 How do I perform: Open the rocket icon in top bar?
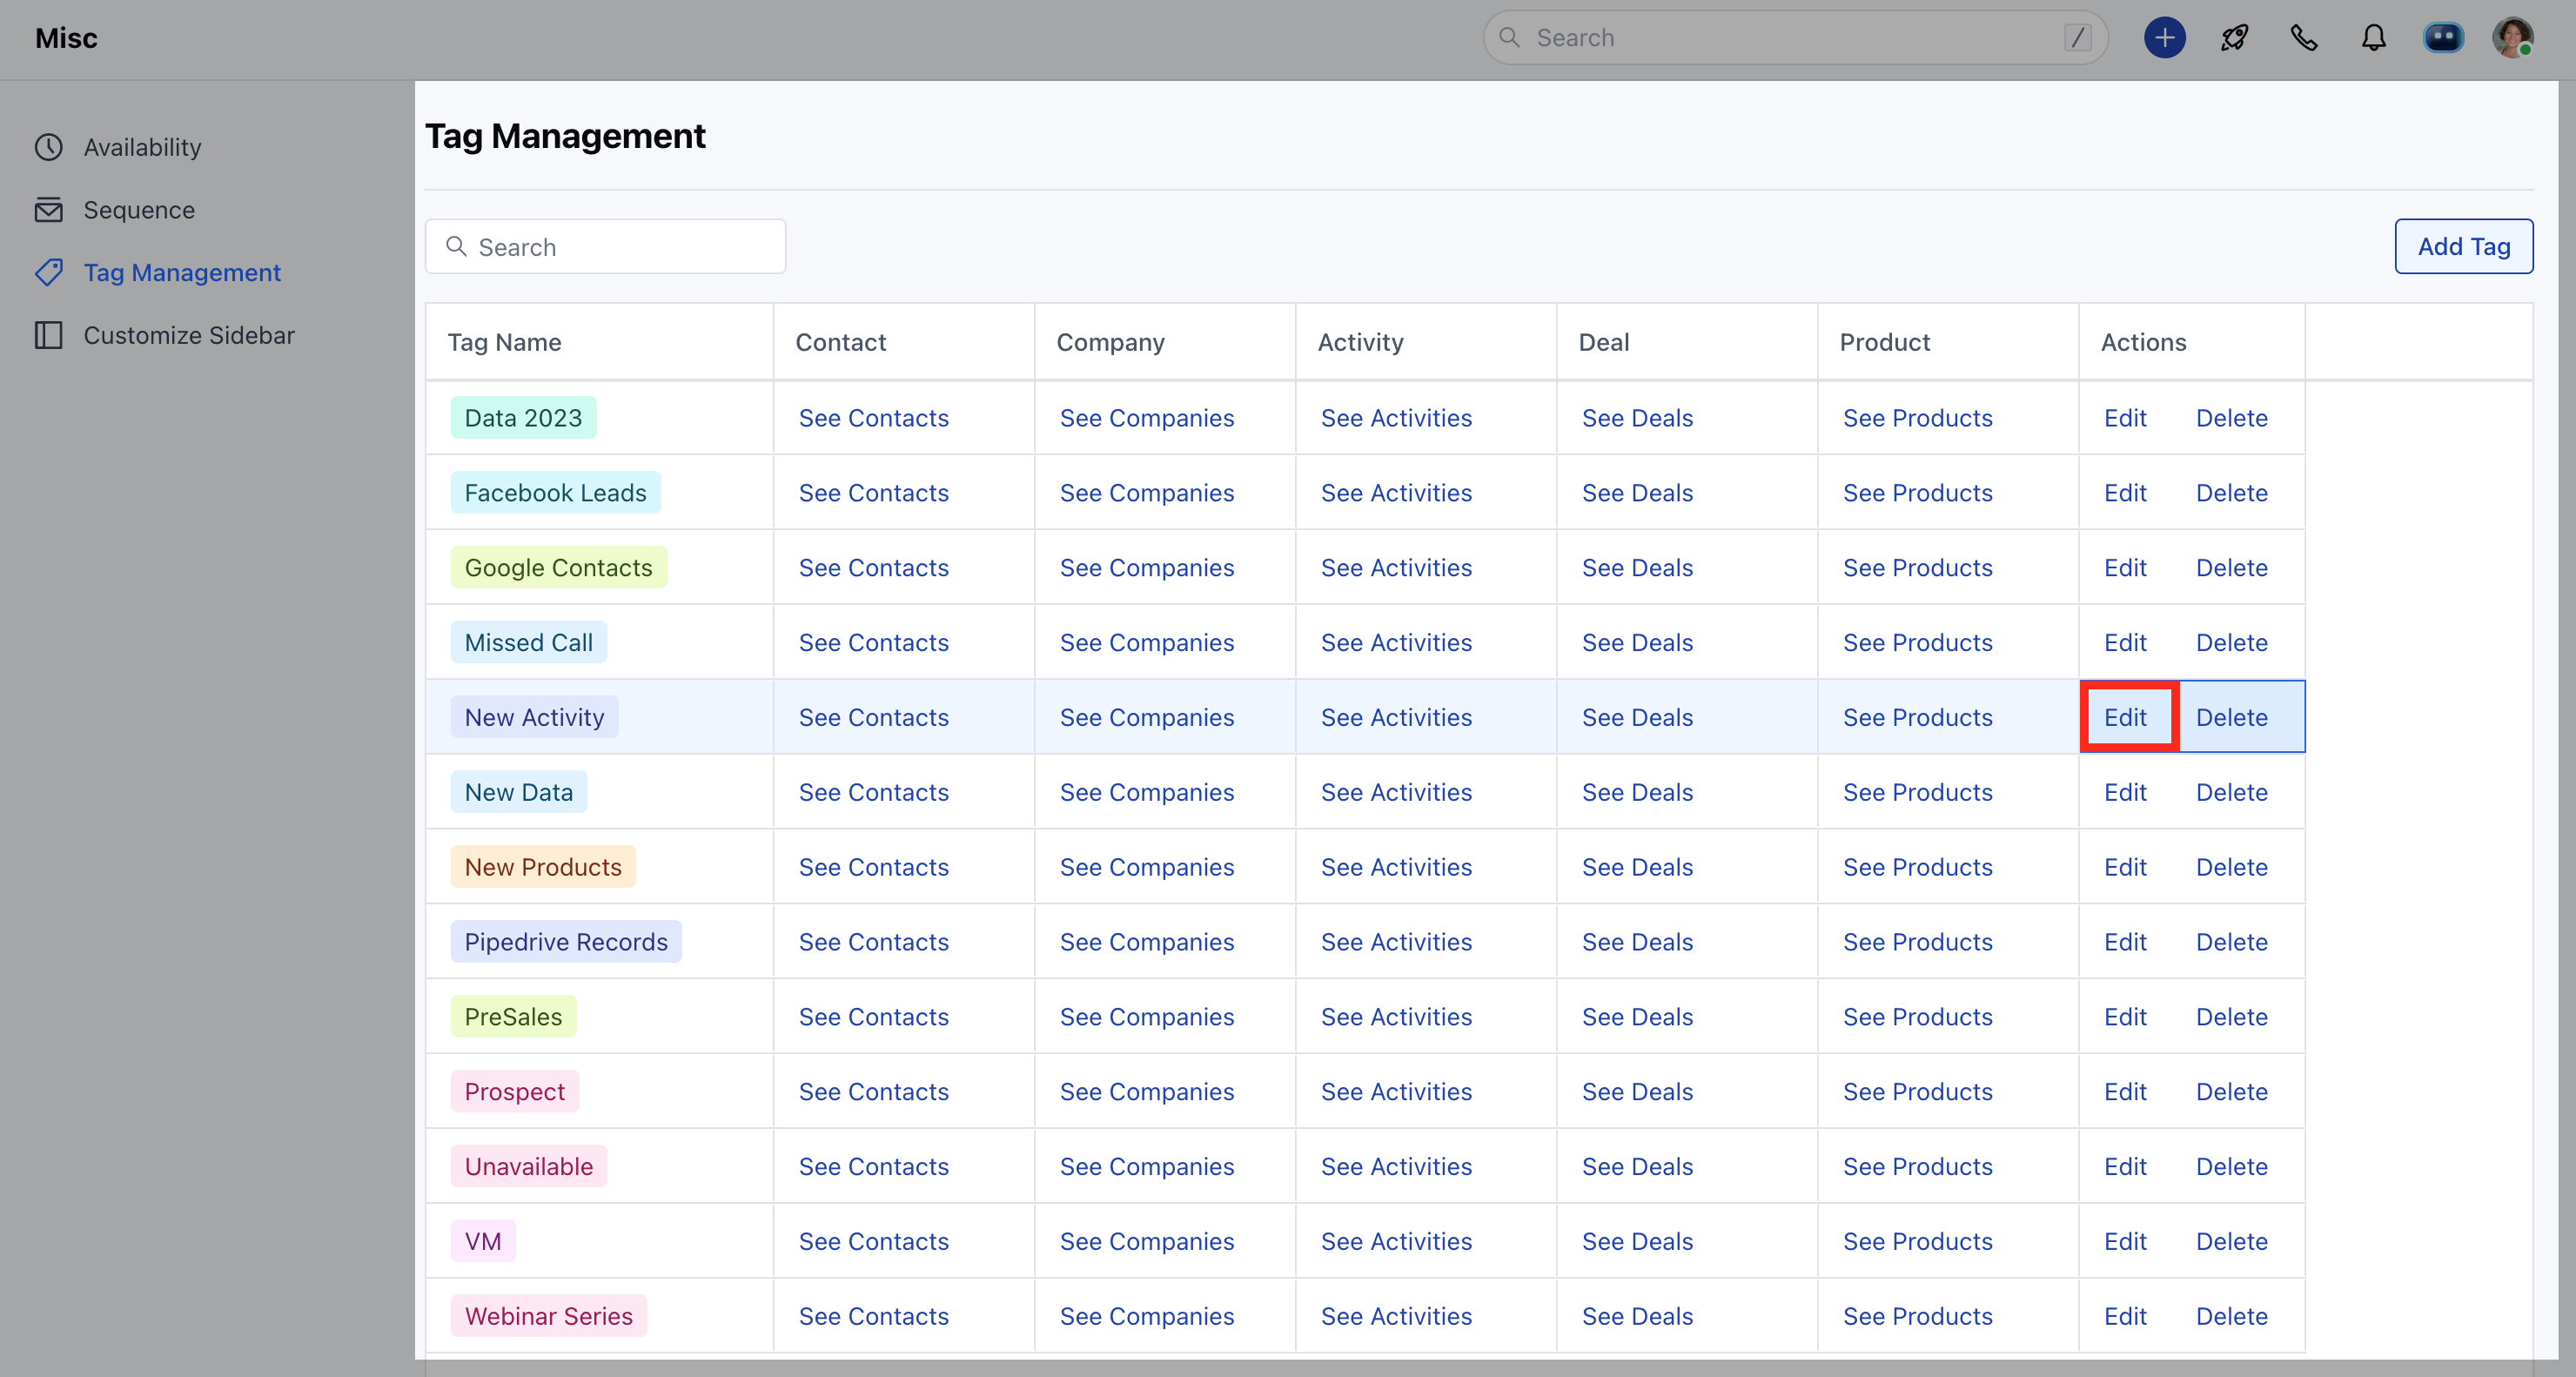tap(2234, 38)
